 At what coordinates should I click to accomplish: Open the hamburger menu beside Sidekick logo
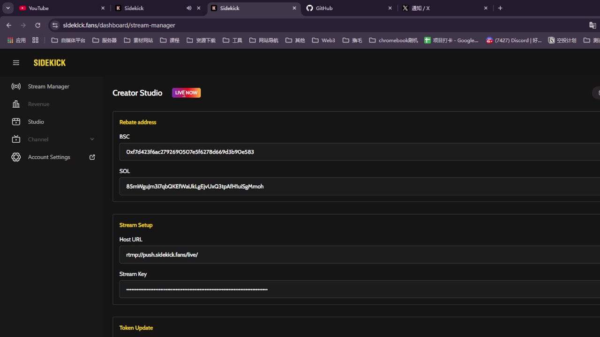16,63
